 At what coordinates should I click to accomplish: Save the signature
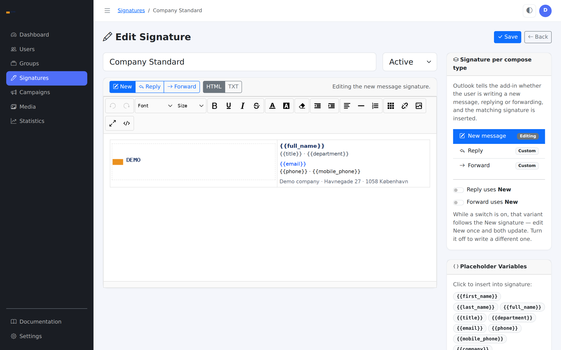click(507, 37)
